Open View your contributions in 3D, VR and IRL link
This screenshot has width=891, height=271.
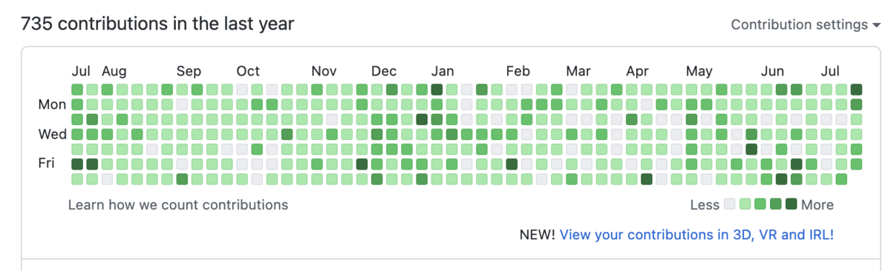point(696,235)
